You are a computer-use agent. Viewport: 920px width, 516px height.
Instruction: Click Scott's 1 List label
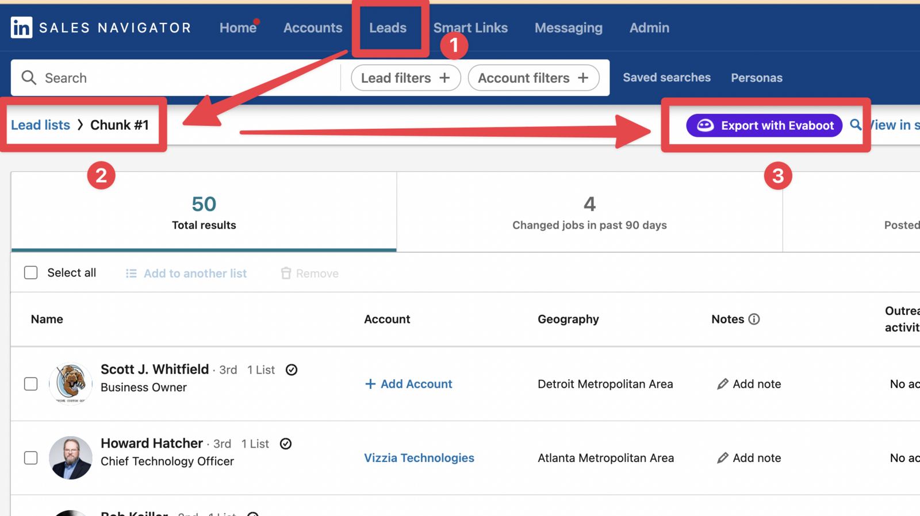(261, 369)
